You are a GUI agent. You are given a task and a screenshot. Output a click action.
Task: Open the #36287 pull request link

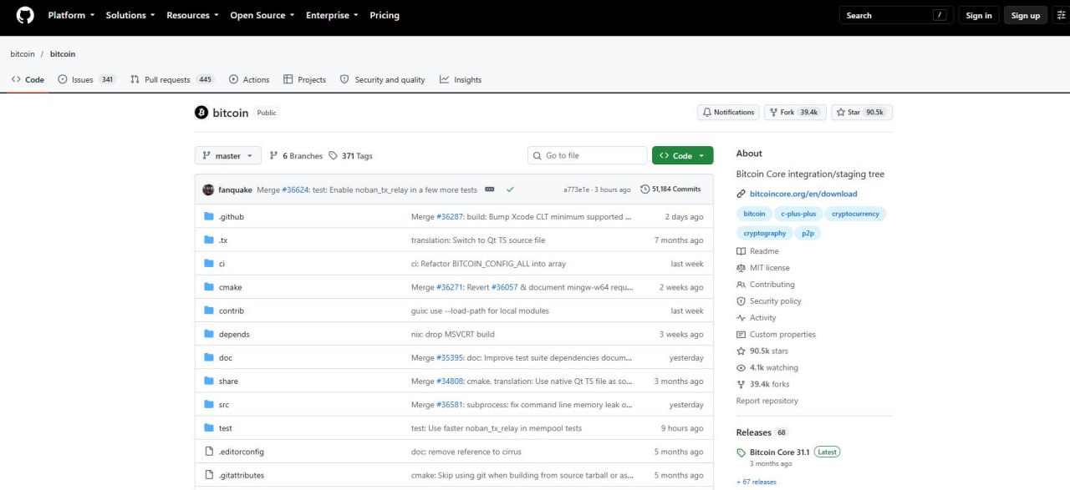click(x=450, y=217)
